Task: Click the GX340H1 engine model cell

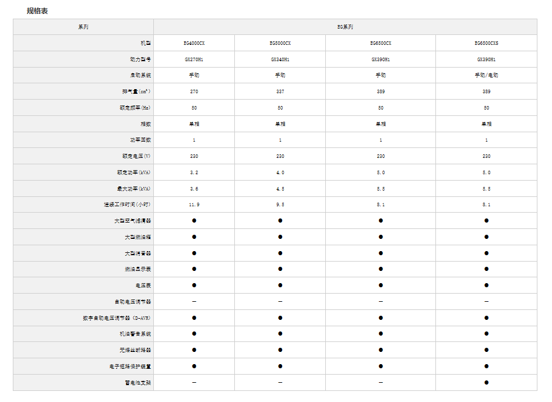Action: (x=280, y=59)
